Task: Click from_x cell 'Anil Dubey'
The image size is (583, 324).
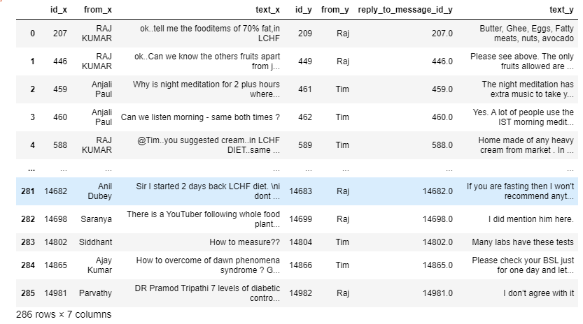Action: pyautogui.click(x=99, y=191)
